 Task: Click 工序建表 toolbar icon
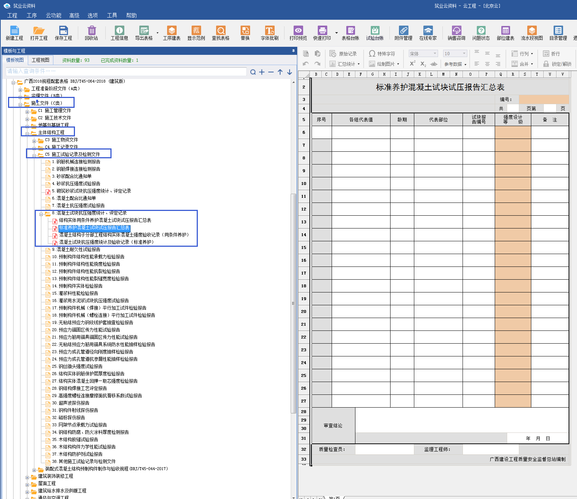click(171, 33)
